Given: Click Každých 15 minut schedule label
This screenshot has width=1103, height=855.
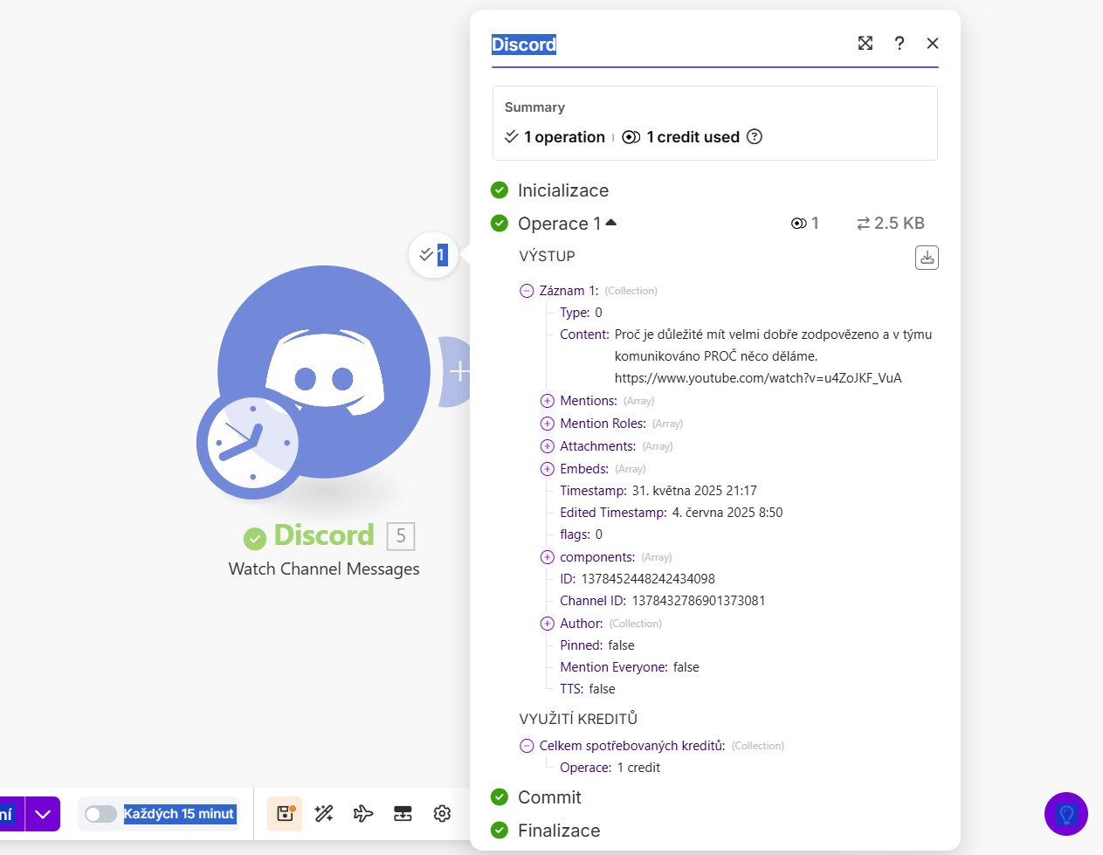Looking at the screenshot, I should tap(179, 814).
